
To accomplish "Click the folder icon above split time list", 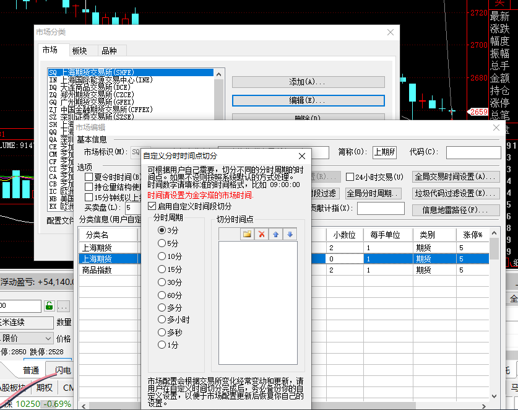I will coord(247,234).
